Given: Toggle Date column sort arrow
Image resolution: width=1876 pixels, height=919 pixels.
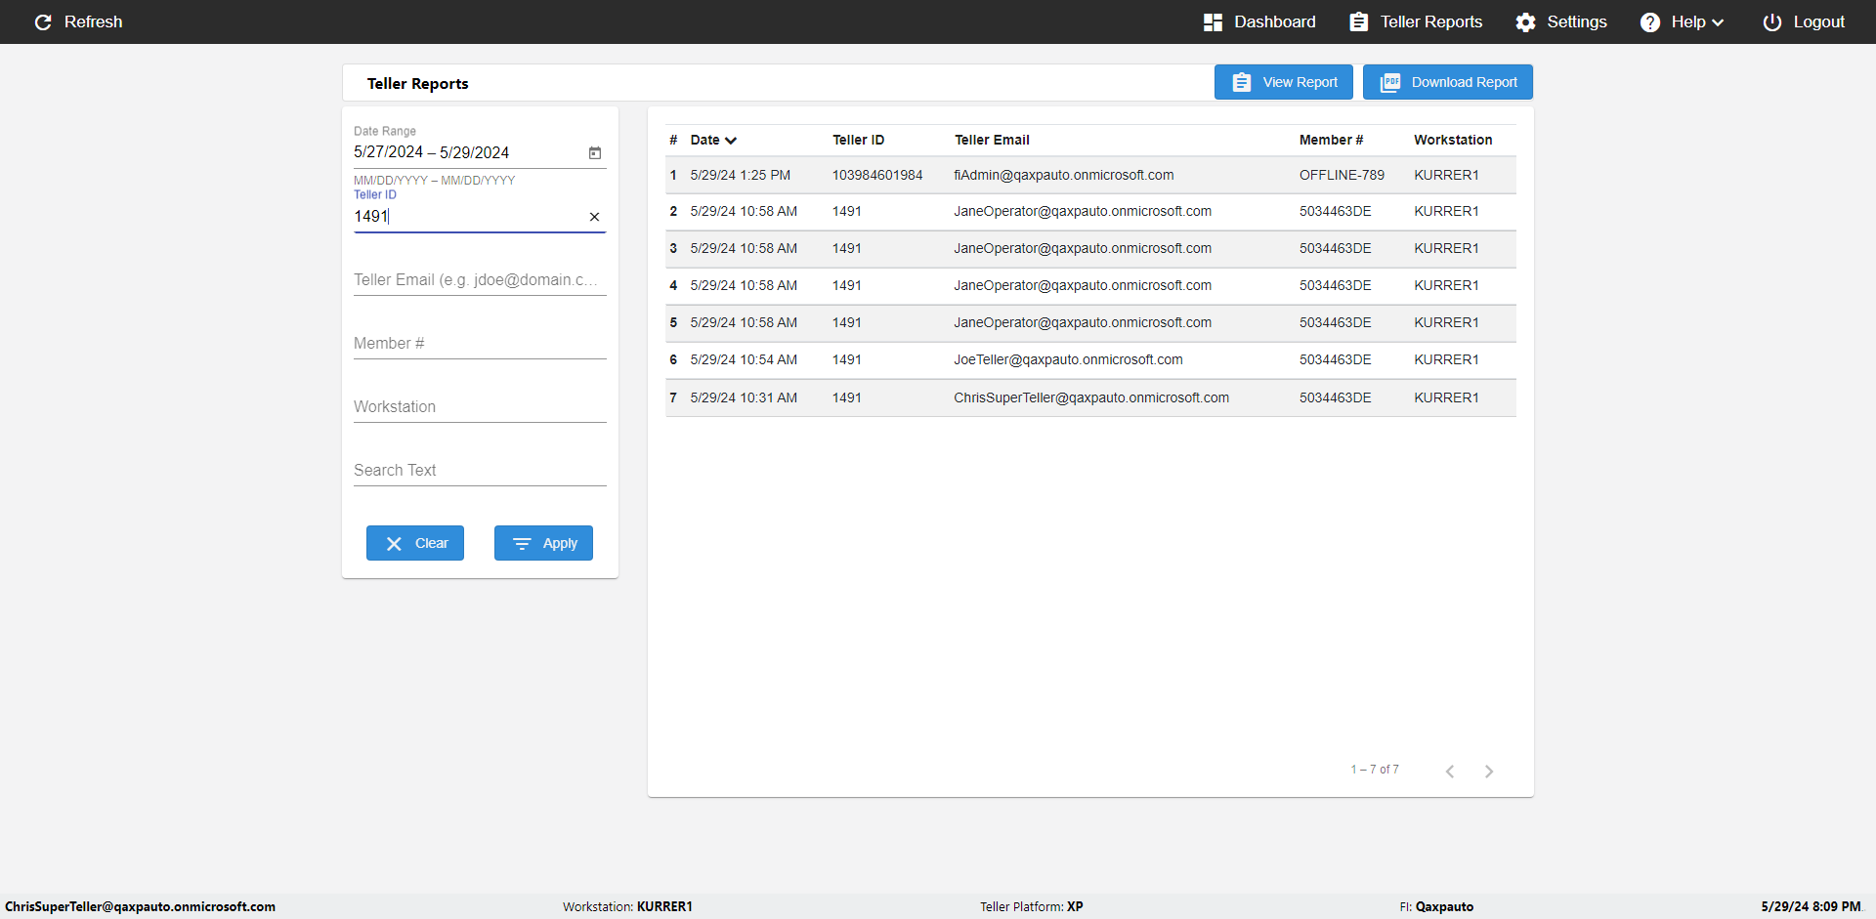Looking at the screenshot, I should click(x=731, y=141).
